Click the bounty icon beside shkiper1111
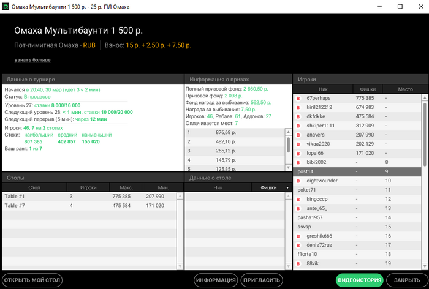The width and height of the screenshot is (429, 289). (x=298, y=126)
